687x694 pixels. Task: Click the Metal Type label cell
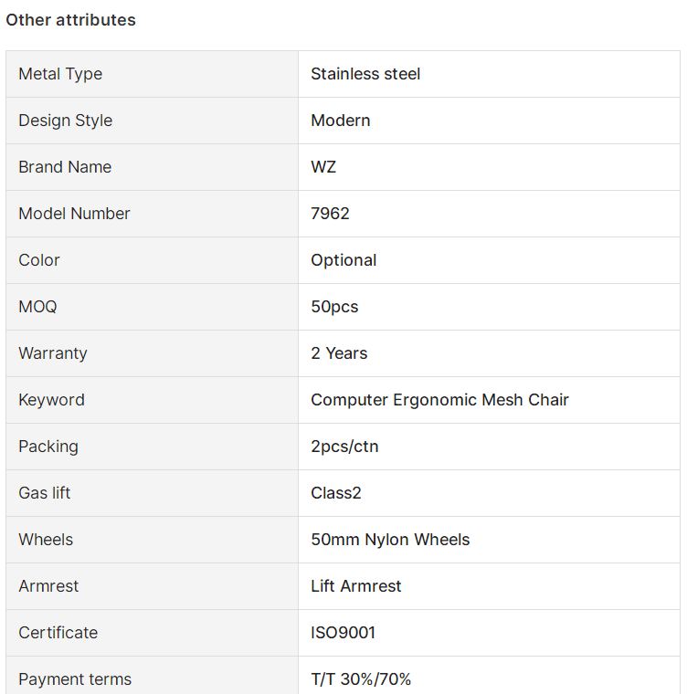point(152,74)
